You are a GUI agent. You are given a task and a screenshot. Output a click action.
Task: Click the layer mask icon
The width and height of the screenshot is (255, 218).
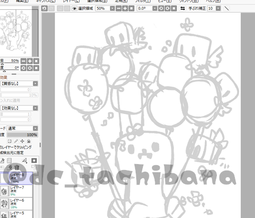click(x=34, y=161)
